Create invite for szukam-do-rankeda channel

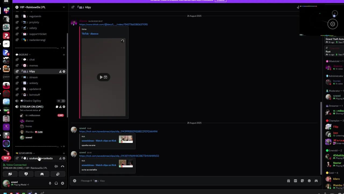tap(60, 158)
